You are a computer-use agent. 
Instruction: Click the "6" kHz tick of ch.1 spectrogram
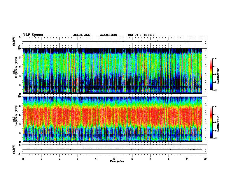click(x=20, y=67)
